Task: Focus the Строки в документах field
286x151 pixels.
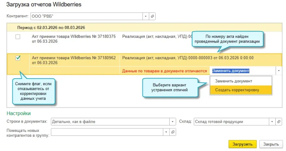Action: pos(110,122)
